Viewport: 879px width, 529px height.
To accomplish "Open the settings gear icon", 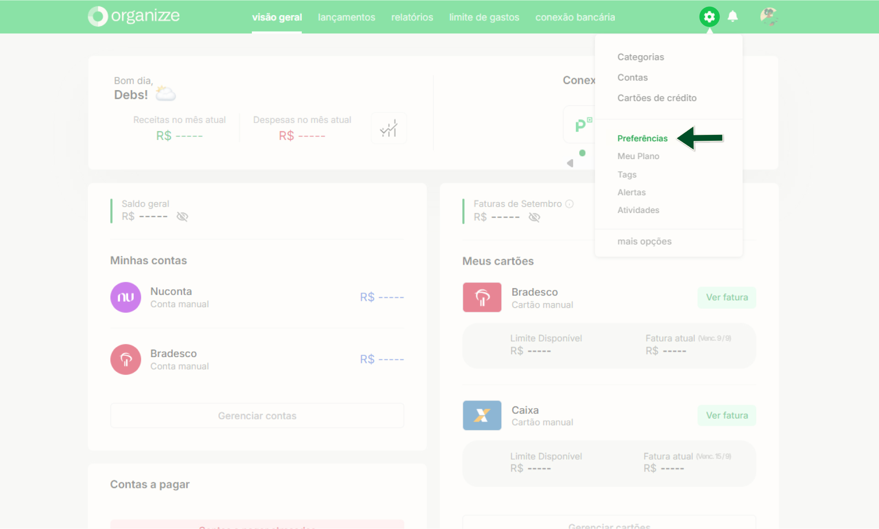I will point(709,17).
